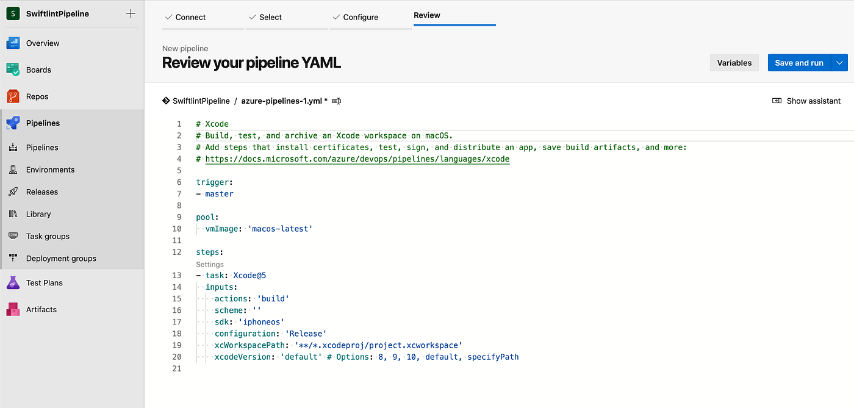Return to the Configure step tab
Image resolution: width=854 pixels, height=408 pixels.
tap(361, 17)
